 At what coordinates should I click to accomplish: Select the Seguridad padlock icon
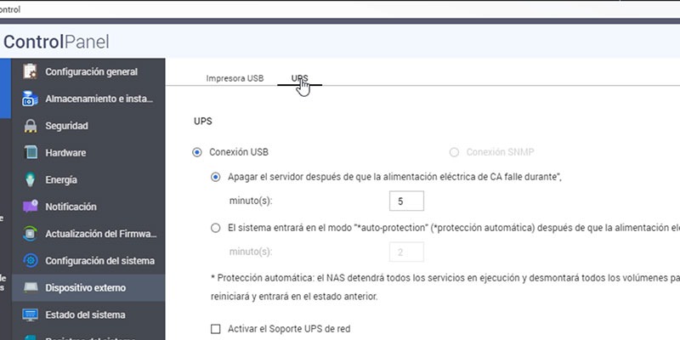pyautogui.click(x=30, y=126)
